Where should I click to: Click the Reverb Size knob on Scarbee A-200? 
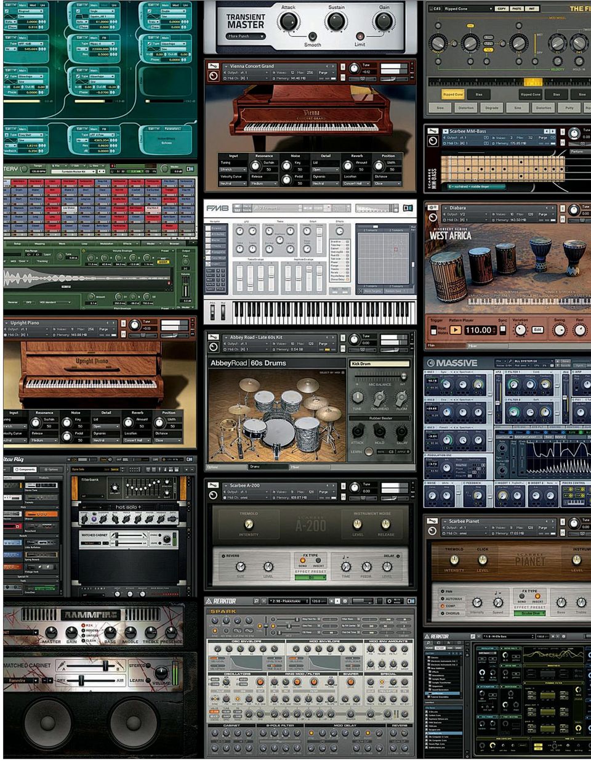[240, 566]
